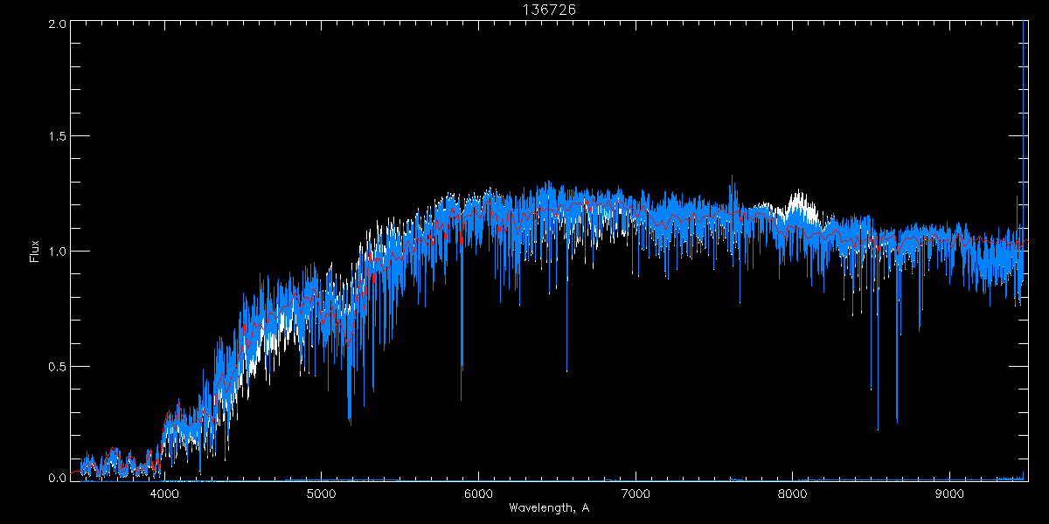The width and height of the screenshot is (1049, 524).
Task: Click the 2.0 y-axis tick label
Action: point(58,24)
